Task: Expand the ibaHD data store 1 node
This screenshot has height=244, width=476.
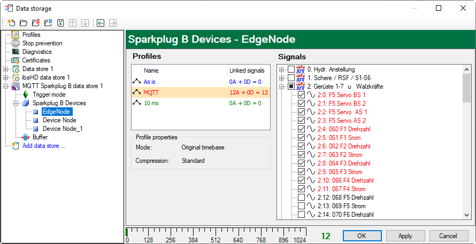Action: [6, 77]
